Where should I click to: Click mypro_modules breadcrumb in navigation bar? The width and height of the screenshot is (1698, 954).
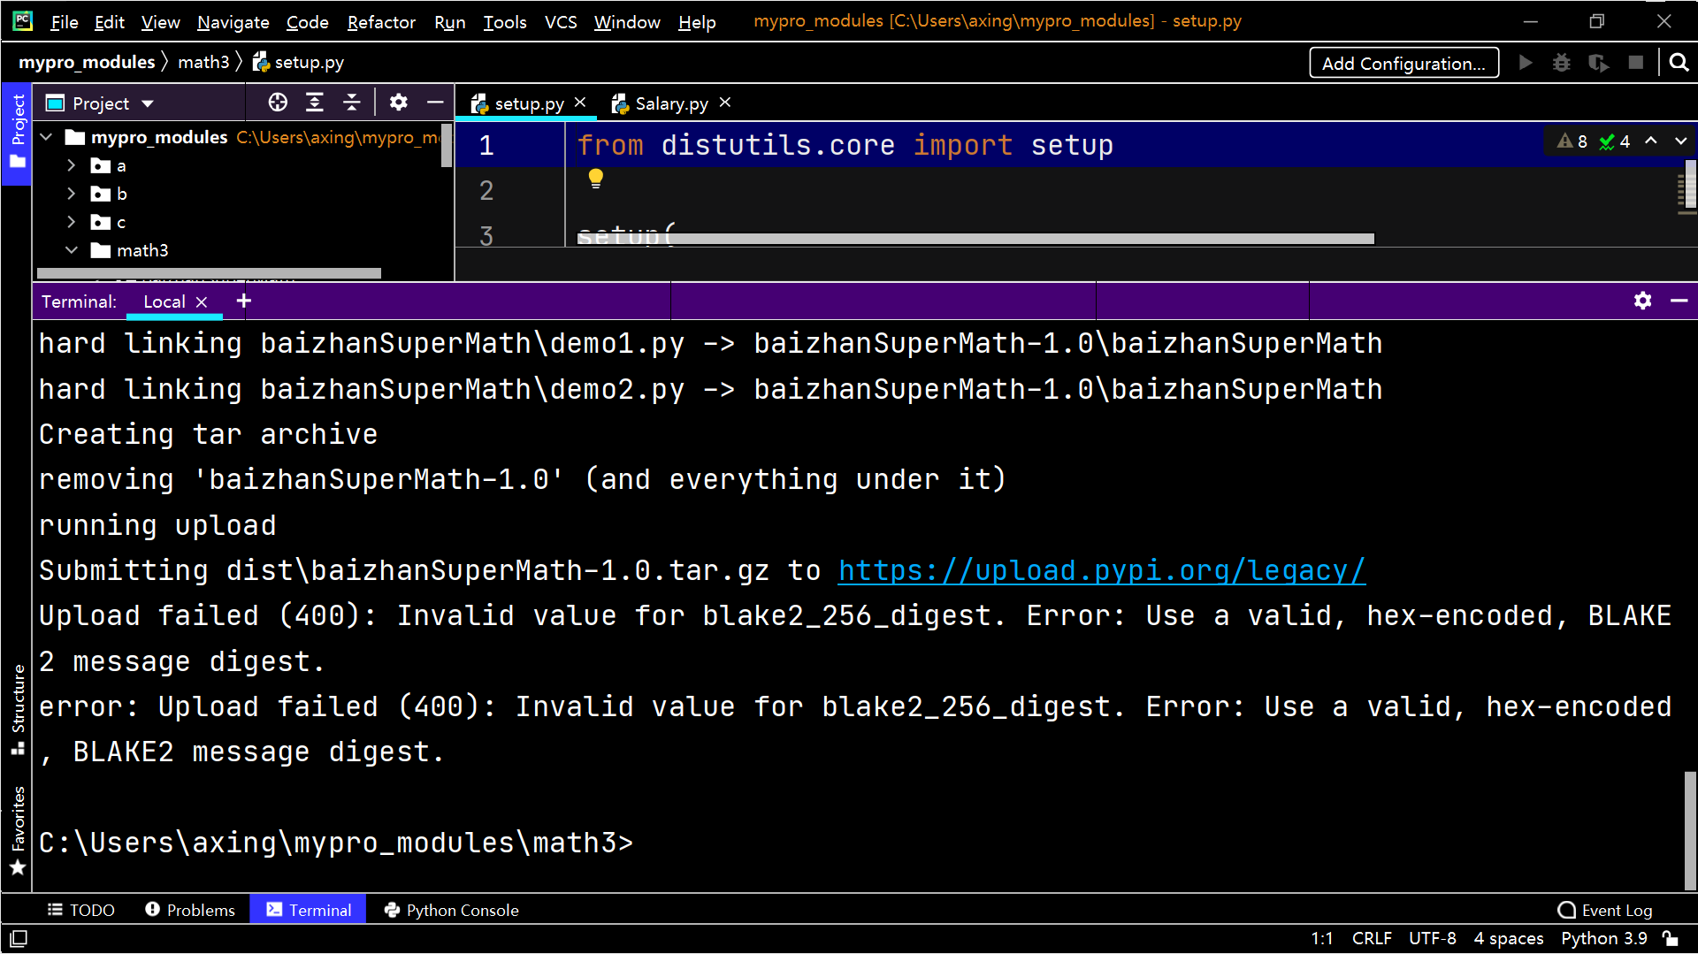pyautogui.click(x=87, y=62)
